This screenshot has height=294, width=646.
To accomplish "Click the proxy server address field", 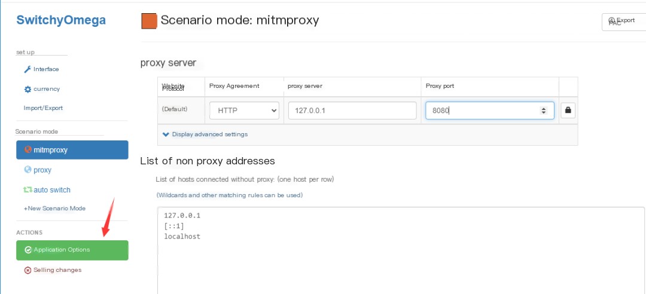I will [x=352, y=111].
